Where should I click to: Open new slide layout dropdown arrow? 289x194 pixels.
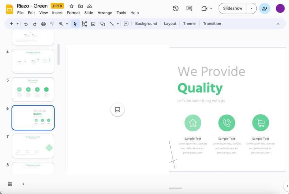click(x=18, y=24)
